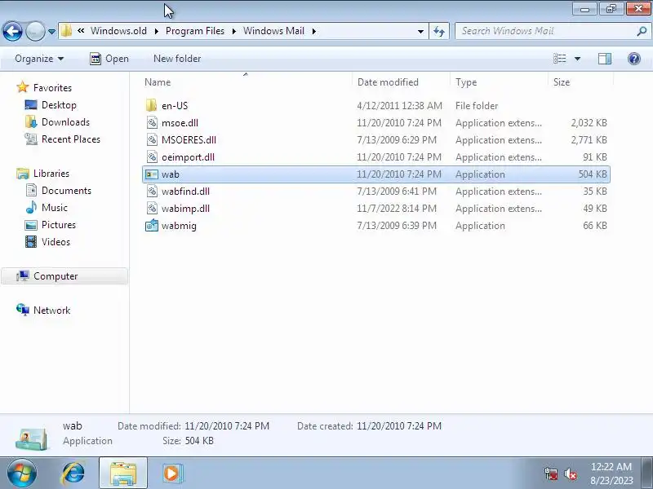The height and width of the screenshot is (489, 653).
Task: Select the wabfind.dll file icon
Action: pos(152,192)
